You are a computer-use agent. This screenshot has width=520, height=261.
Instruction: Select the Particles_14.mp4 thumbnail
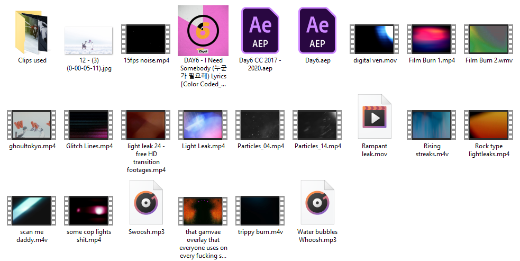[x=317, y=125]
